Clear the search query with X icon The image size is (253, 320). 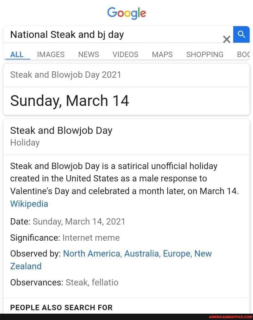click(x=226, y=39)
